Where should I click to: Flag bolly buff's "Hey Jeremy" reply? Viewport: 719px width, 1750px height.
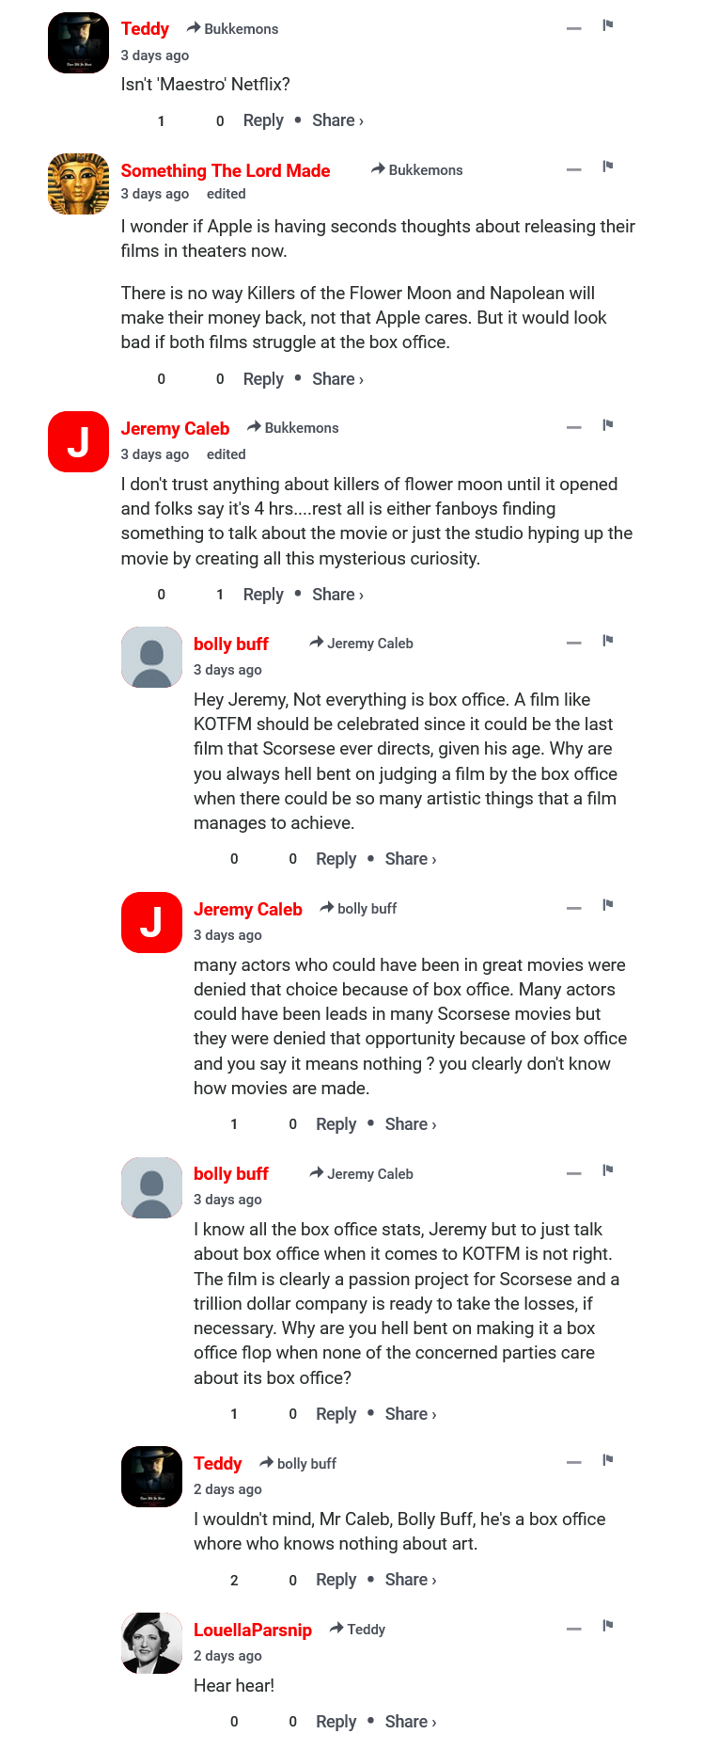point(608,641)
